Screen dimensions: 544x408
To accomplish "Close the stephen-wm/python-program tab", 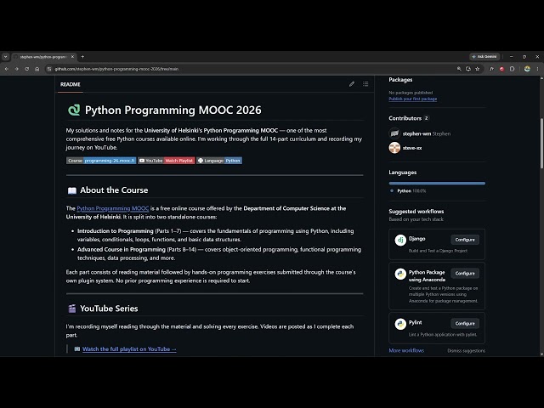I will click(72, 57).
